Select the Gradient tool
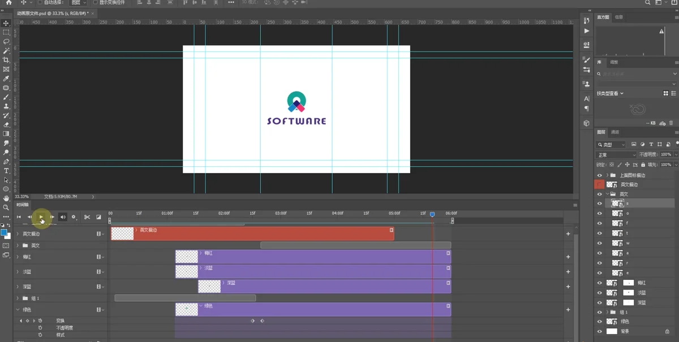Image resolution: width=679 pixels, height=342 pixels. [6, 134]
